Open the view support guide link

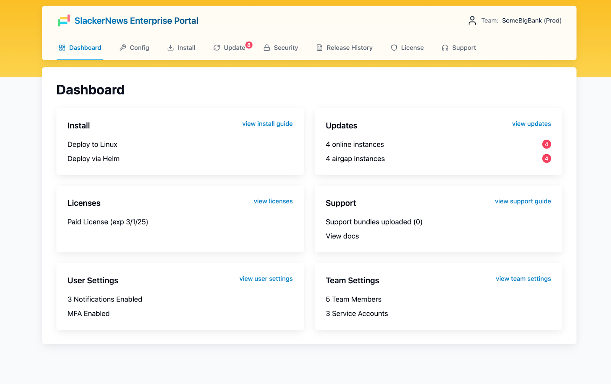pyautogui.click(x=523, y=201)
